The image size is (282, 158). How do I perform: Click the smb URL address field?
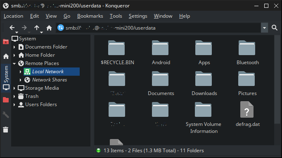(158, 28)
